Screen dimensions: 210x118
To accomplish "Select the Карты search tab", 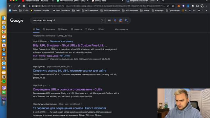I will (x=90, y=29).
